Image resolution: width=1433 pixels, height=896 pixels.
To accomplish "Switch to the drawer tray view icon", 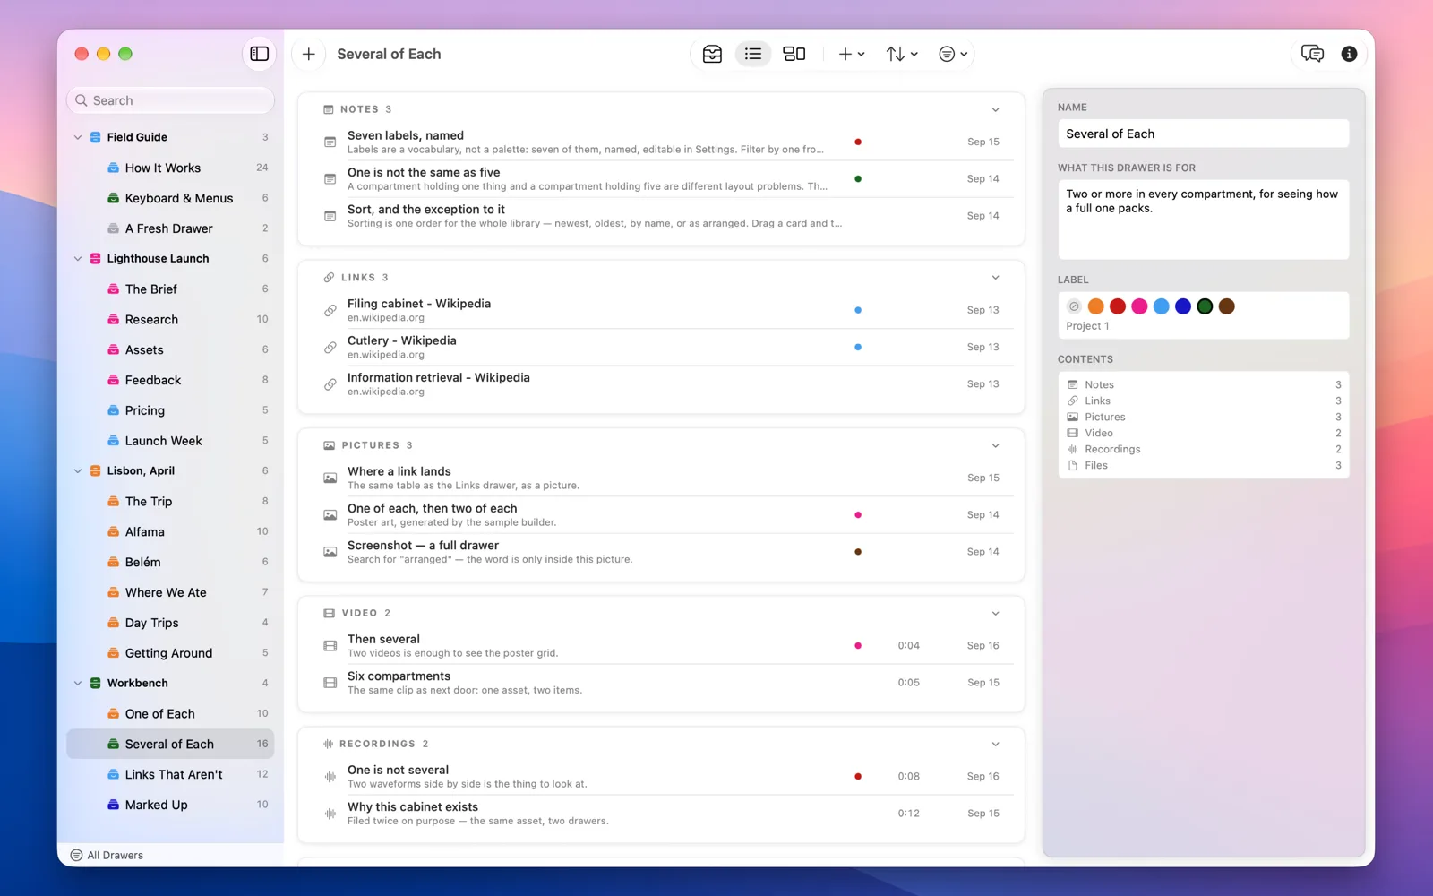I will tap(712, 54).
